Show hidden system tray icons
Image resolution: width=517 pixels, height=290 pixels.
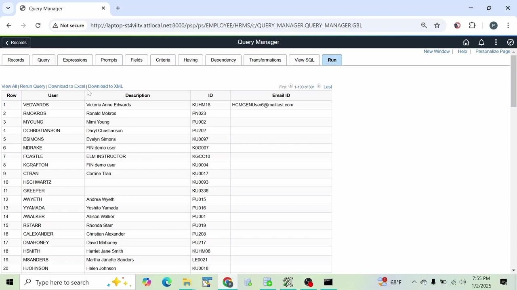(x=414, y=282)
